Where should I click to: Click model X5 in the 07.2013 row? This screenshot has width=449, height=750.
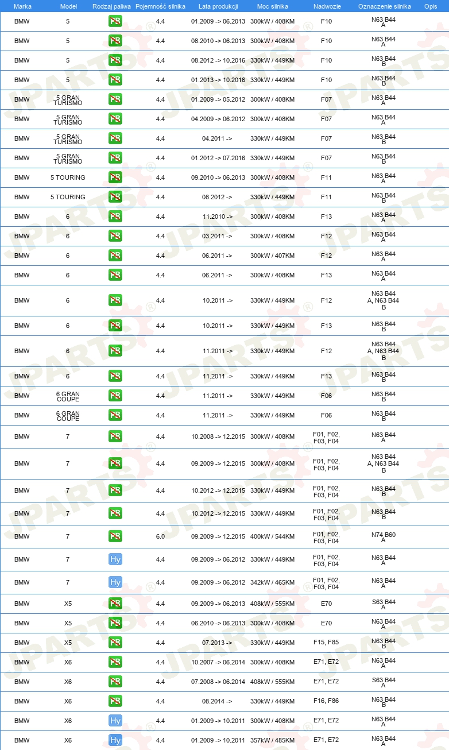pos(68,643)
